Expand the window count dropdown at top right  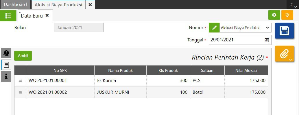coord(292,5)
